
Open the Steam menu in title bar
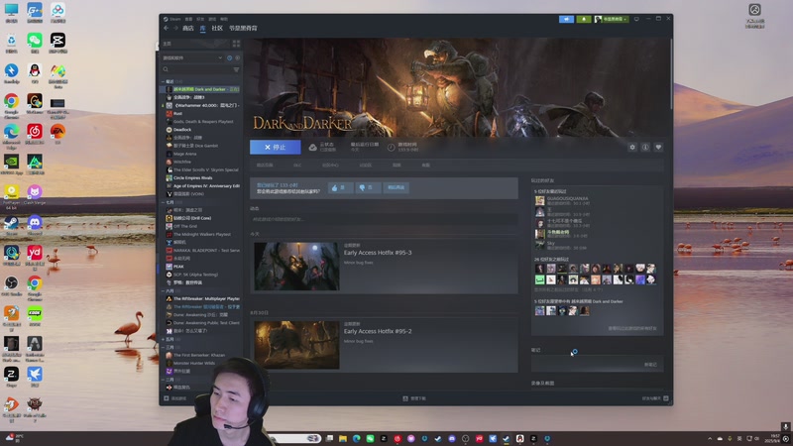click(175, 19)
